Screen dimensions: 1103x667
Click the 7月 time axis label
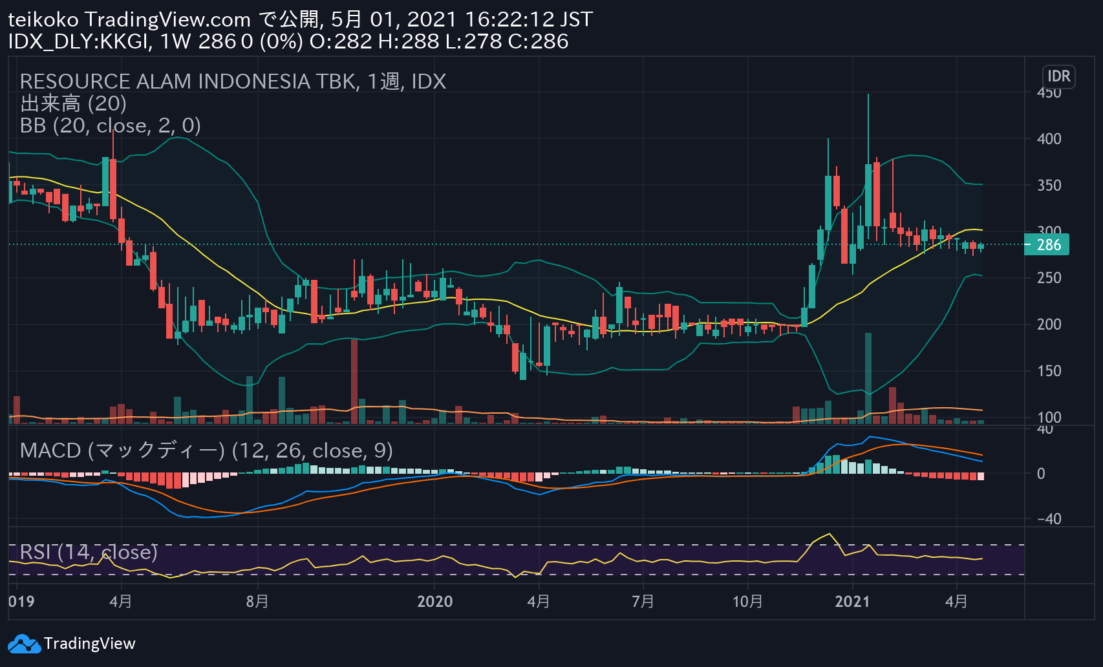(x=643, y=602)
